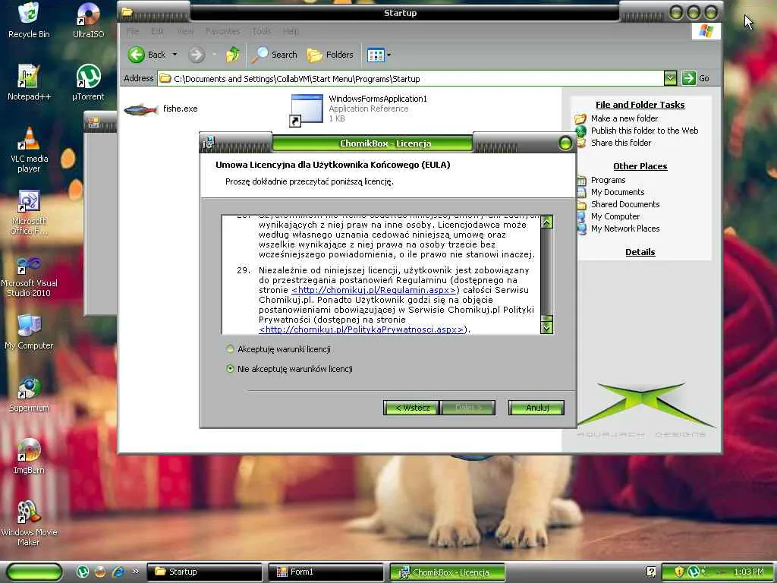777x583 pixels.
Task: Open My Network Places link
Action: click(x=625, y=228)
